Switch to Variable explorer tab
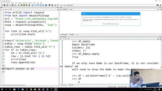 (x=64, y=35)
